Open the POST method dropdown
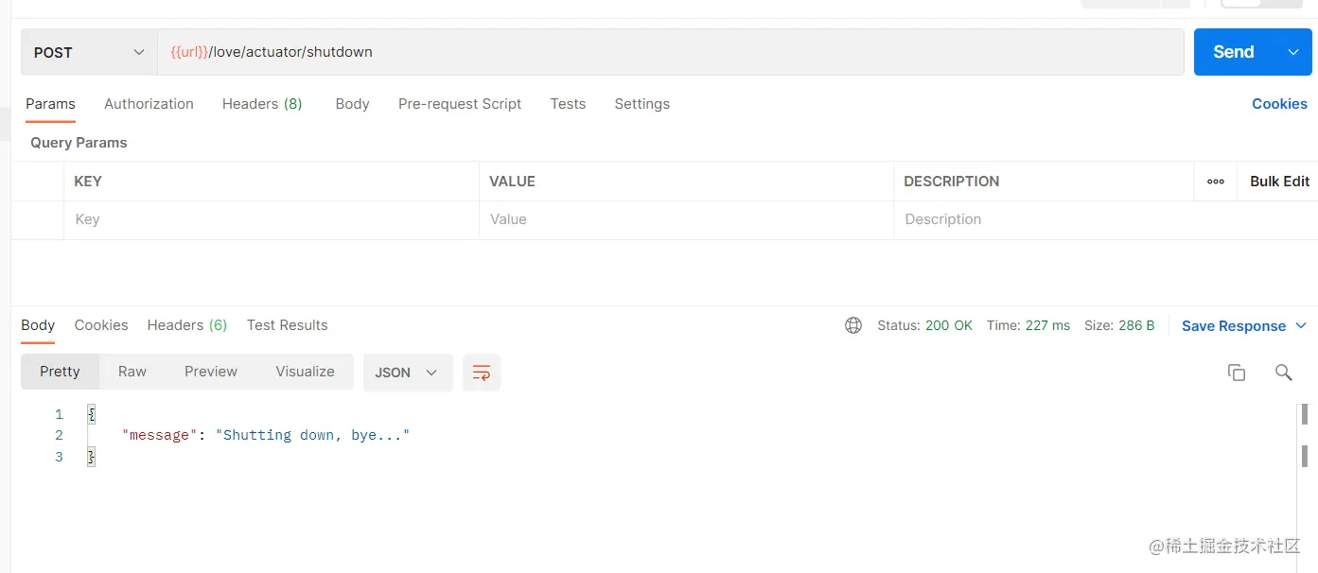The height and width of the screenshot is (573, 1318). coord(89,52)
